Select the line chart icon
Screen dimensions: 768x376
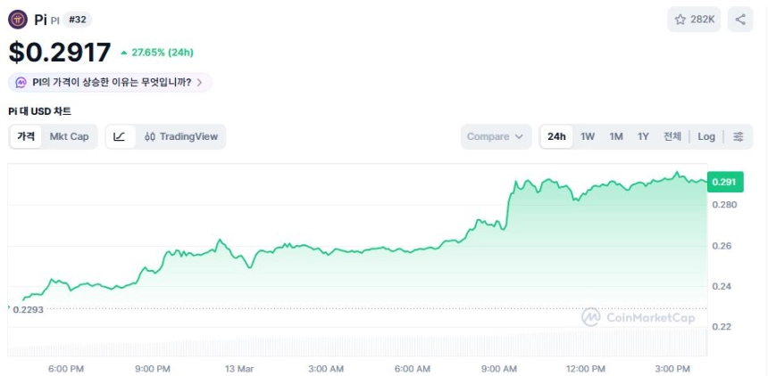pos(119,136)
